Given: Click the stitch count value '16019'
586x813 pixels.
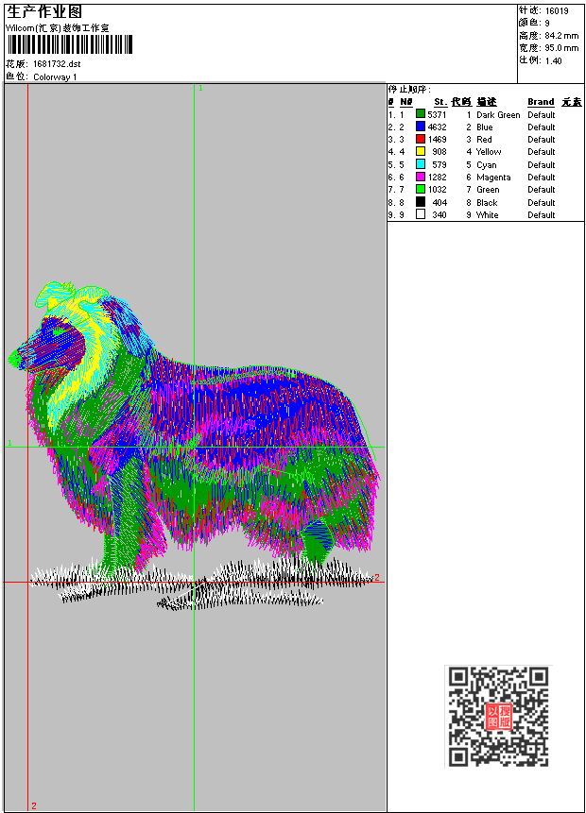Looking at the screenshot, I should [x=557, y=10].
